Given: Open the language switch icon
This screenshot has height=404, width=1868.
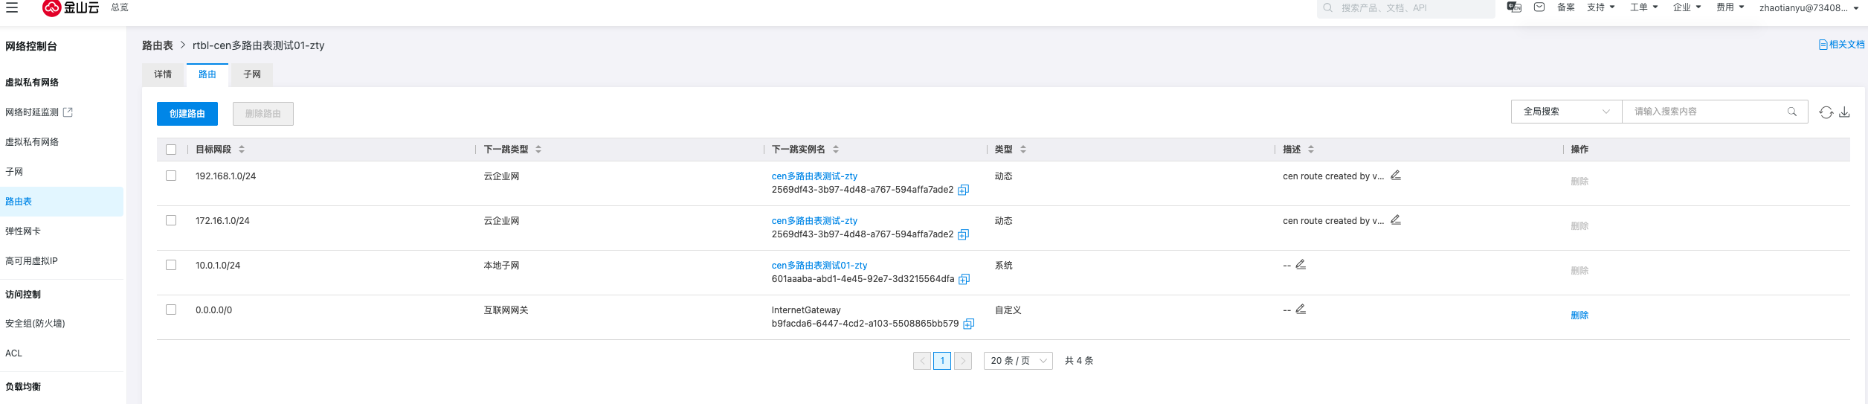Looking at the screenshot, I should (x=1514, y=7).
